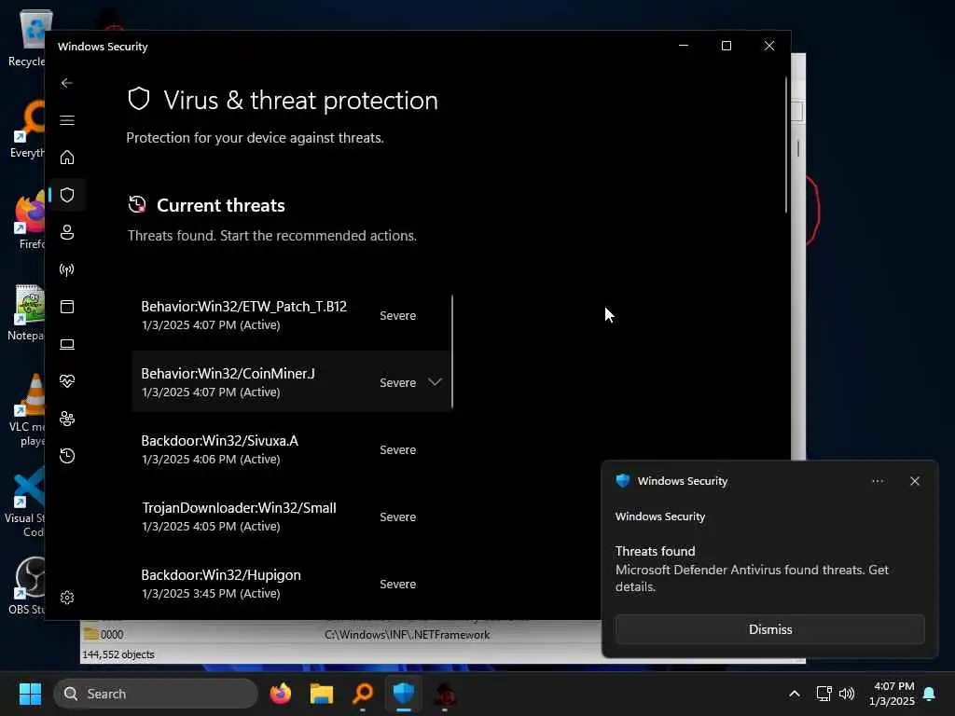The width and height of the screenshot is (955, 716).
Task: Select Behavior:Win32/CoinMiner.J threat entry
Action: click(291, 381)
